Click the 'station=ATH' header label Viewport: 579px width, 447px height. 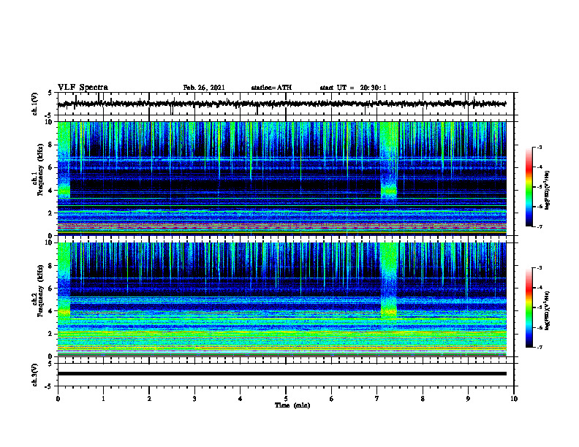271,88
